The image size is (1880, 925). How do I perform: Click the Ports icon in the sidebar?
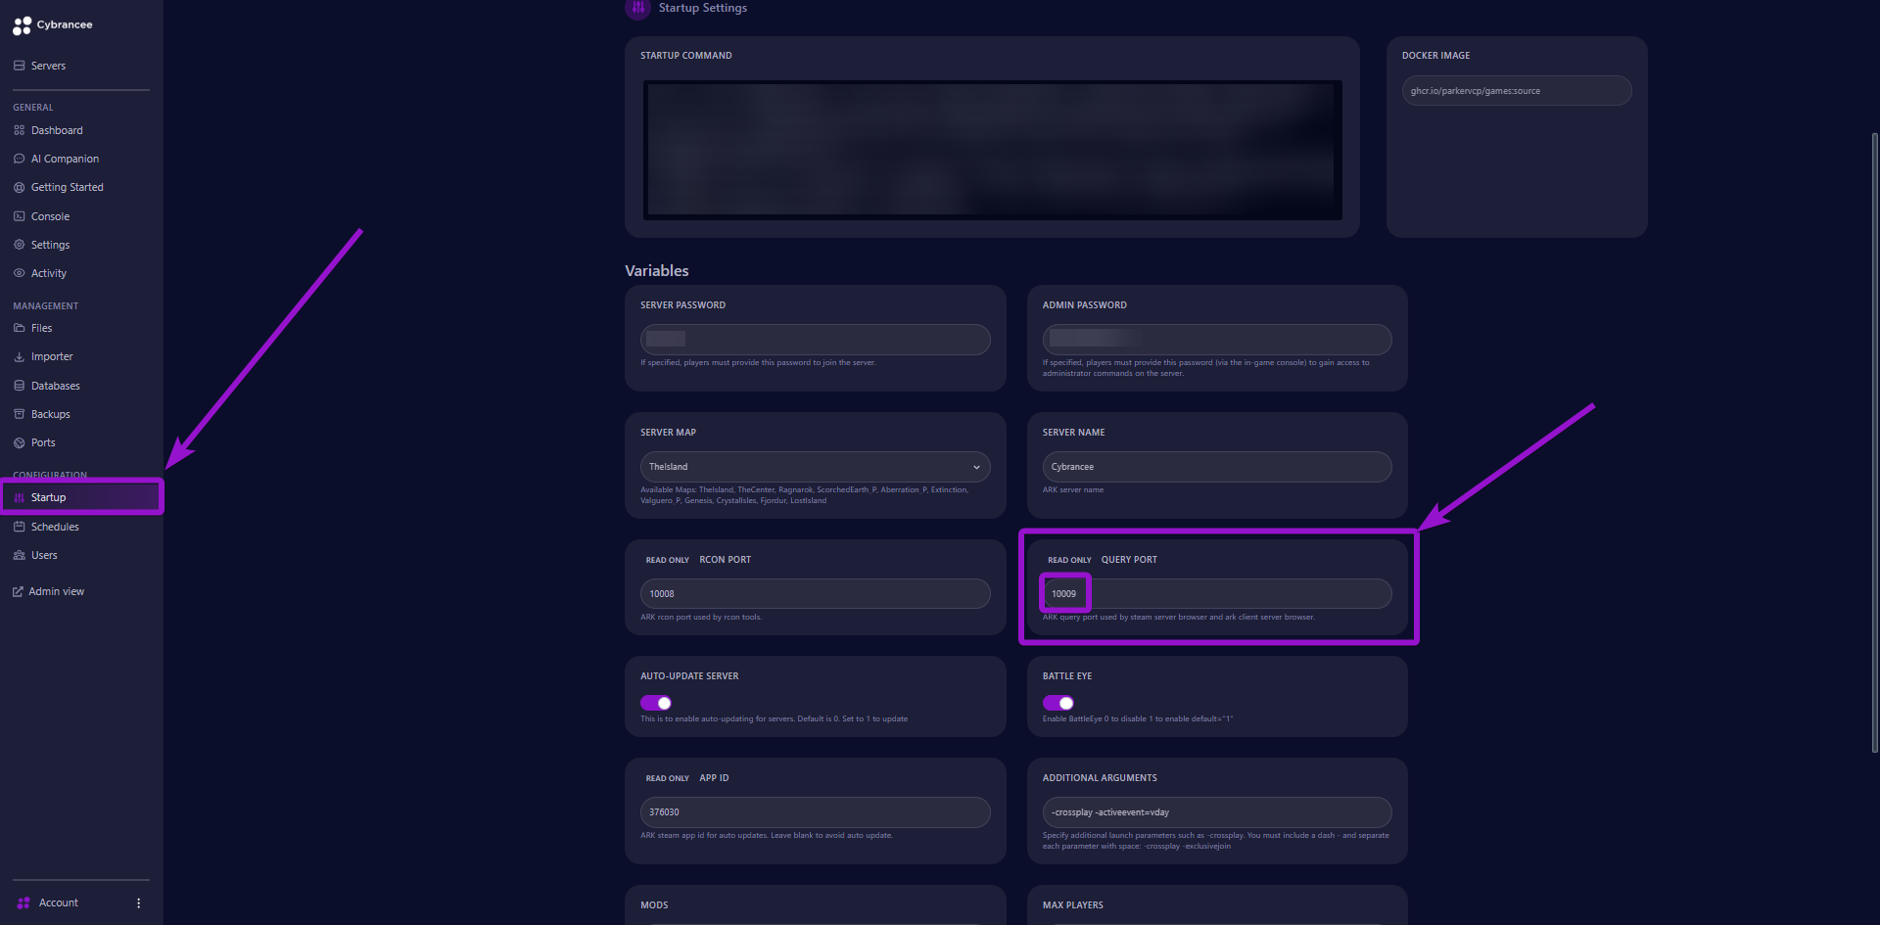[19, 441]
